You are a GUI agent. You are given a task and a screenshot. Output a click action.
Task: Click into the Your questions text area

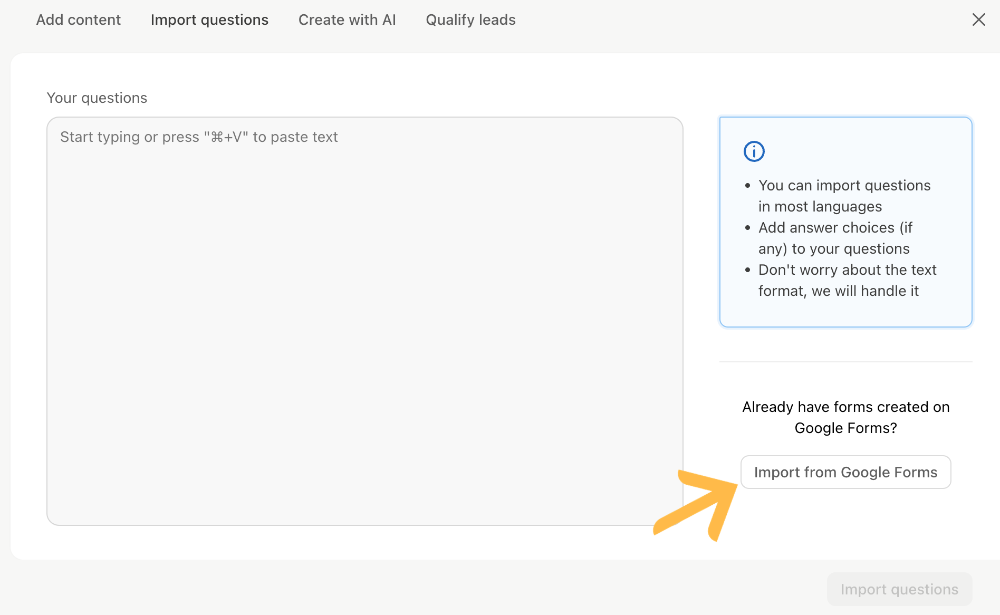pyautogui.click(x=365, y=321)
